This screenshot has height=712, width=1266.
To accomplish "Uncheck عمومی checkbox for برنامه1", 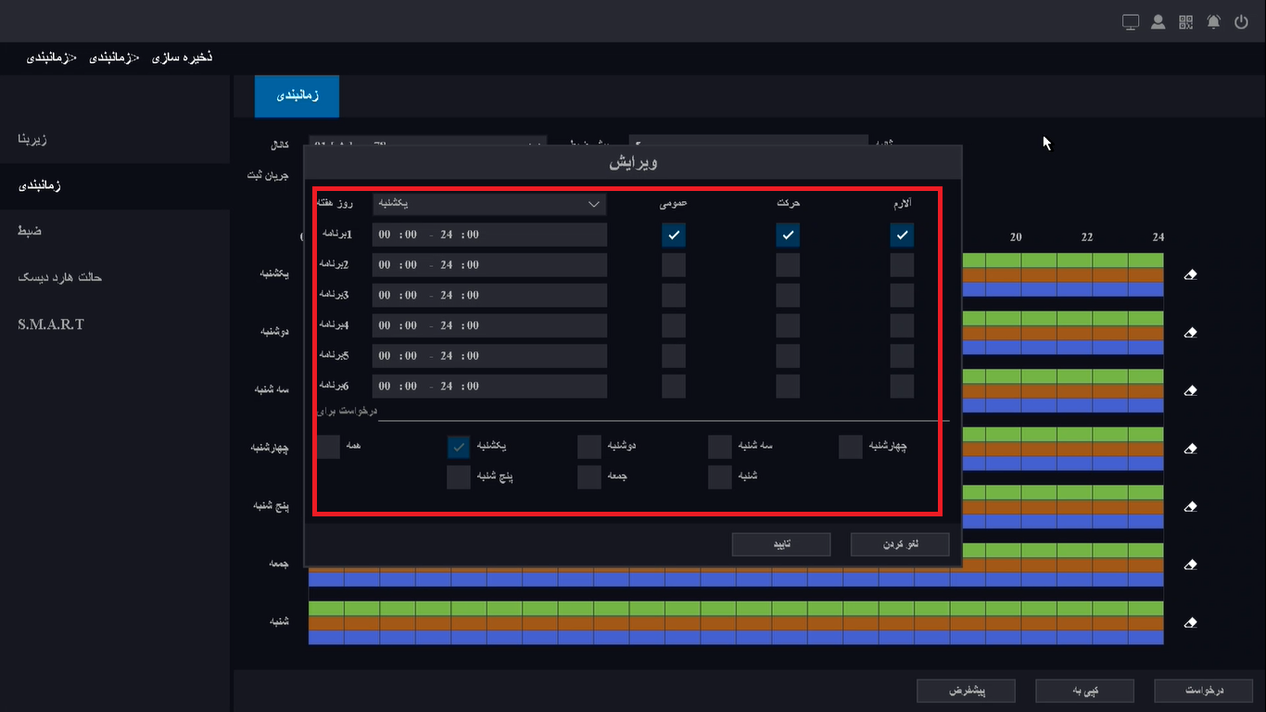I will pyautogui.click(x=674, y=235).
